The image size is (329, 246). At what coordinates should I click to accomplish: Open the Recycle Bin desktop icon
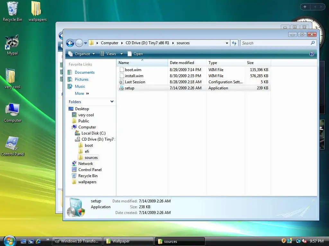click(x=13, y=12)
